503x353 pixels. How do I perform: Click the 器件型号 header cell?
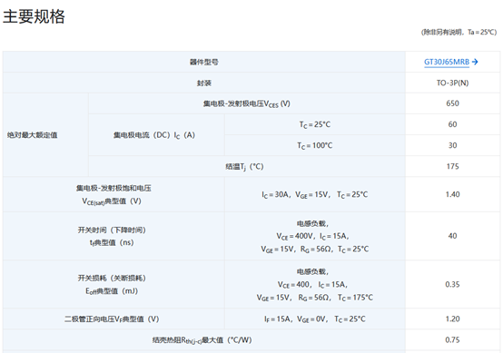coord(204,62)
